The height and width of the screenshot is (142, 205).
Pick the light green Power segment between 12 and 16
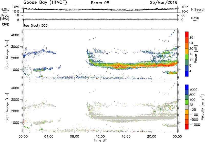click(187, 57)
